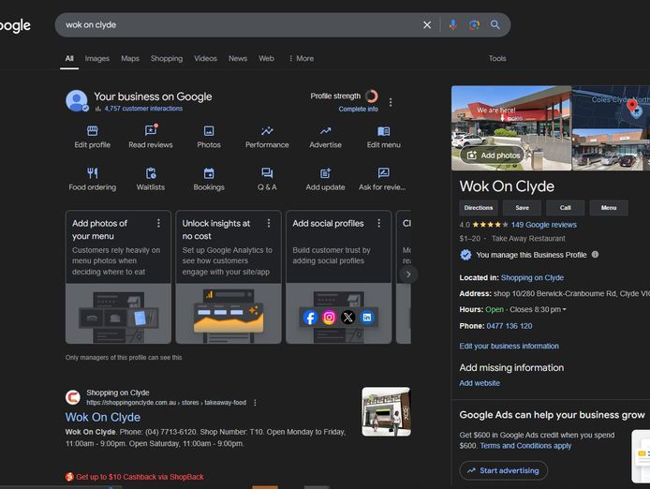650x489 pixels.
Task: Open the Tools search options
Action: click(497, 58)
